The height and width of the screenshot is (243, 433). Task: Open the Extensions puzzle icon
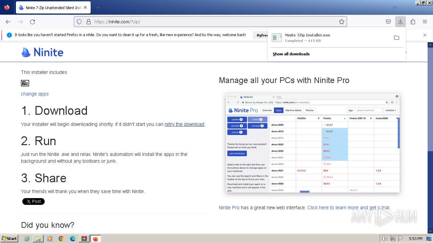coord(413,22)
